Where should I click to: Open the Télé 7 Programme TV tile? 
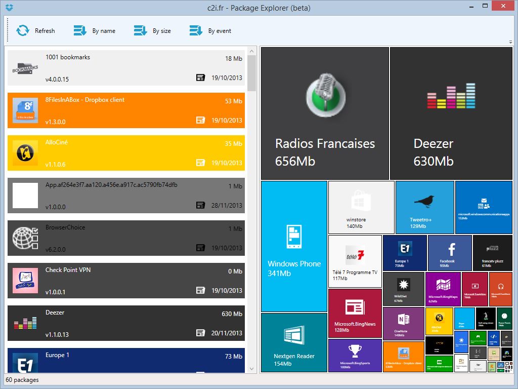[x=355, y=261]
